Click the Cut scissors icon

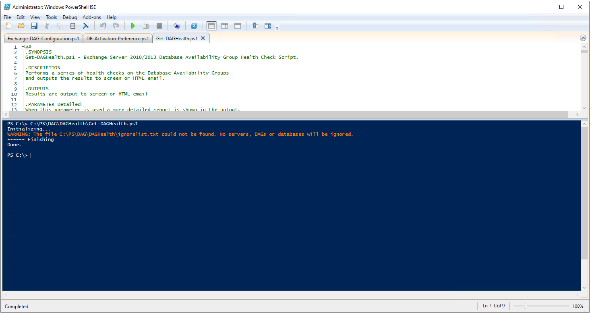[x=47, y=26]
